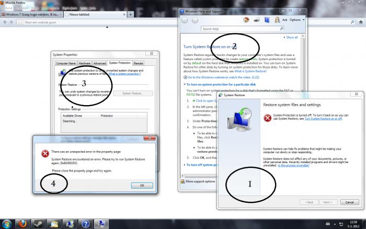The image size is (366, 229).
Task: Click the Help home icon
Action: pyautogui.click(x=246, y=20)
